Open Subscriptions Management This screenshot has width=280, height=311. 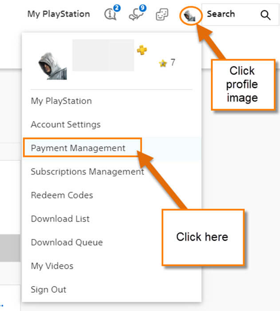coord(87,172)
